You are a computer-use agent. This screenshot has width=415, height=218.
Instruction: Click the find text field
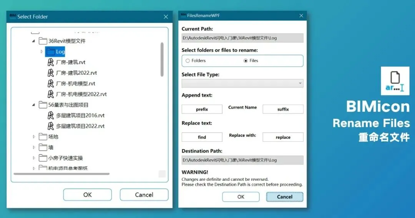click(202, 137)
